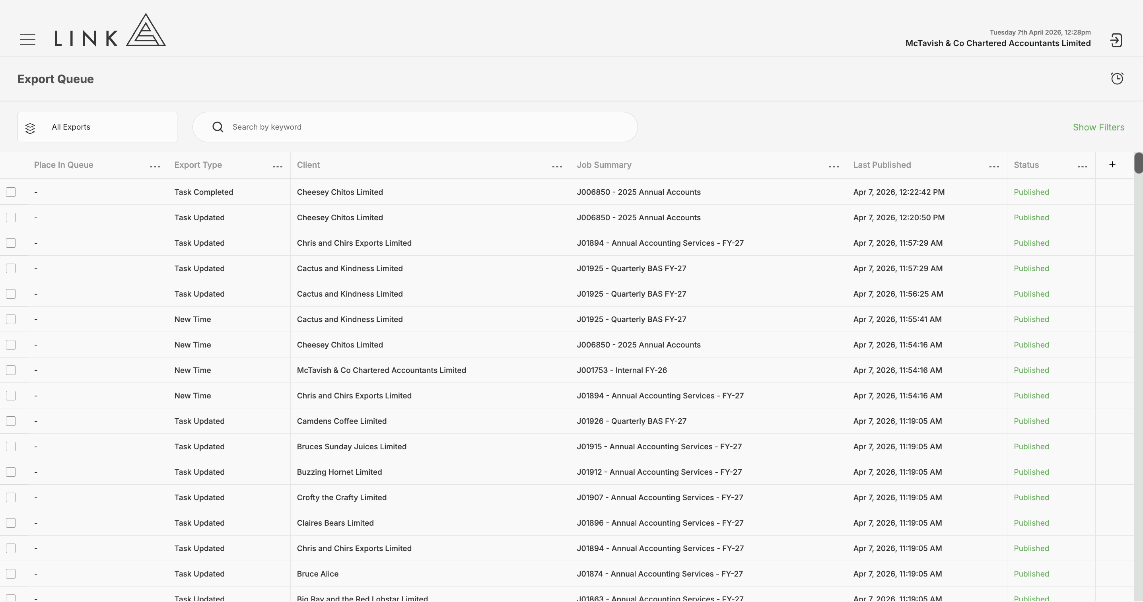Sort by Last Published column header
This screenshot has width=1143, height=602.
(882, 165)
